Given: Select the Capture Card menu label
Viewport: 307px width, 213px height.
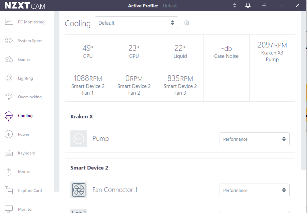Looking at the screenshot, I should (x=30, y=191).
